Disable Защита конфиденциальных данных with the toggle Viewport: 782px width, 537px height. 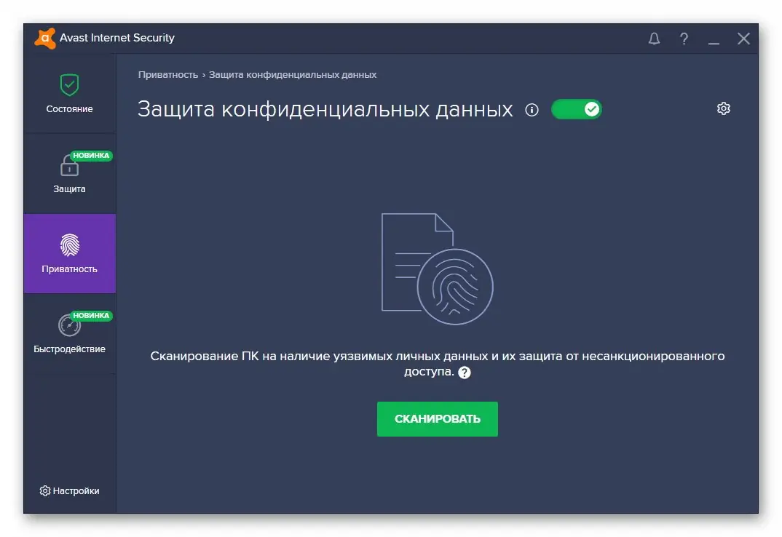coord(576,108)
